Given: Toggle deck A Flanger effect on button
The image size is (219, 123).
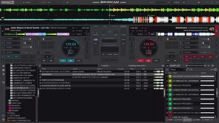Looking at the screenshot, I should (35, 39).
